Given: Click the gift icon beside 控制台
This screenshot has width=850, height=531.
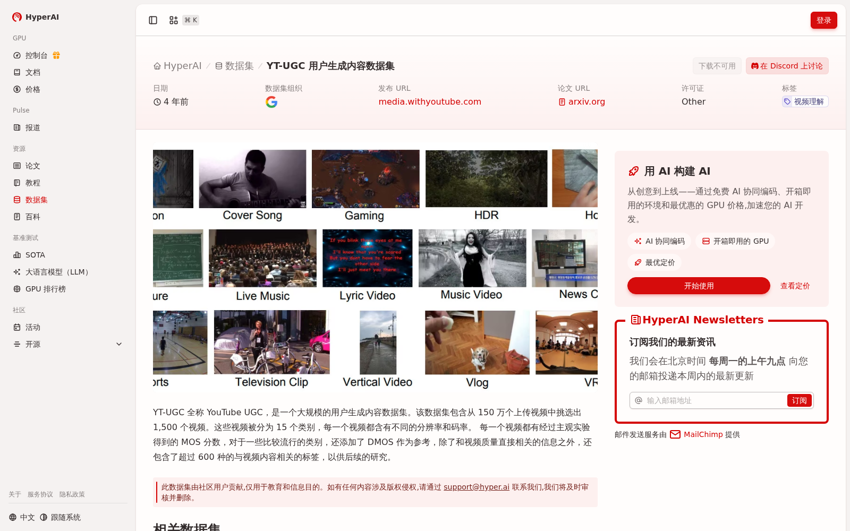Looking at the screenshot, I should (56, 55).
